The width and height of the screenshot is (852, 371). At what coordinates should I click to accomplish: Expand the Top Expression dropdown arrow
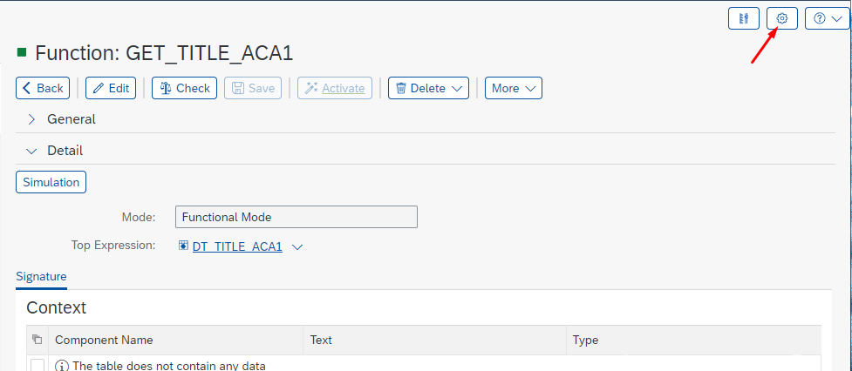click(x=297, y=247)
